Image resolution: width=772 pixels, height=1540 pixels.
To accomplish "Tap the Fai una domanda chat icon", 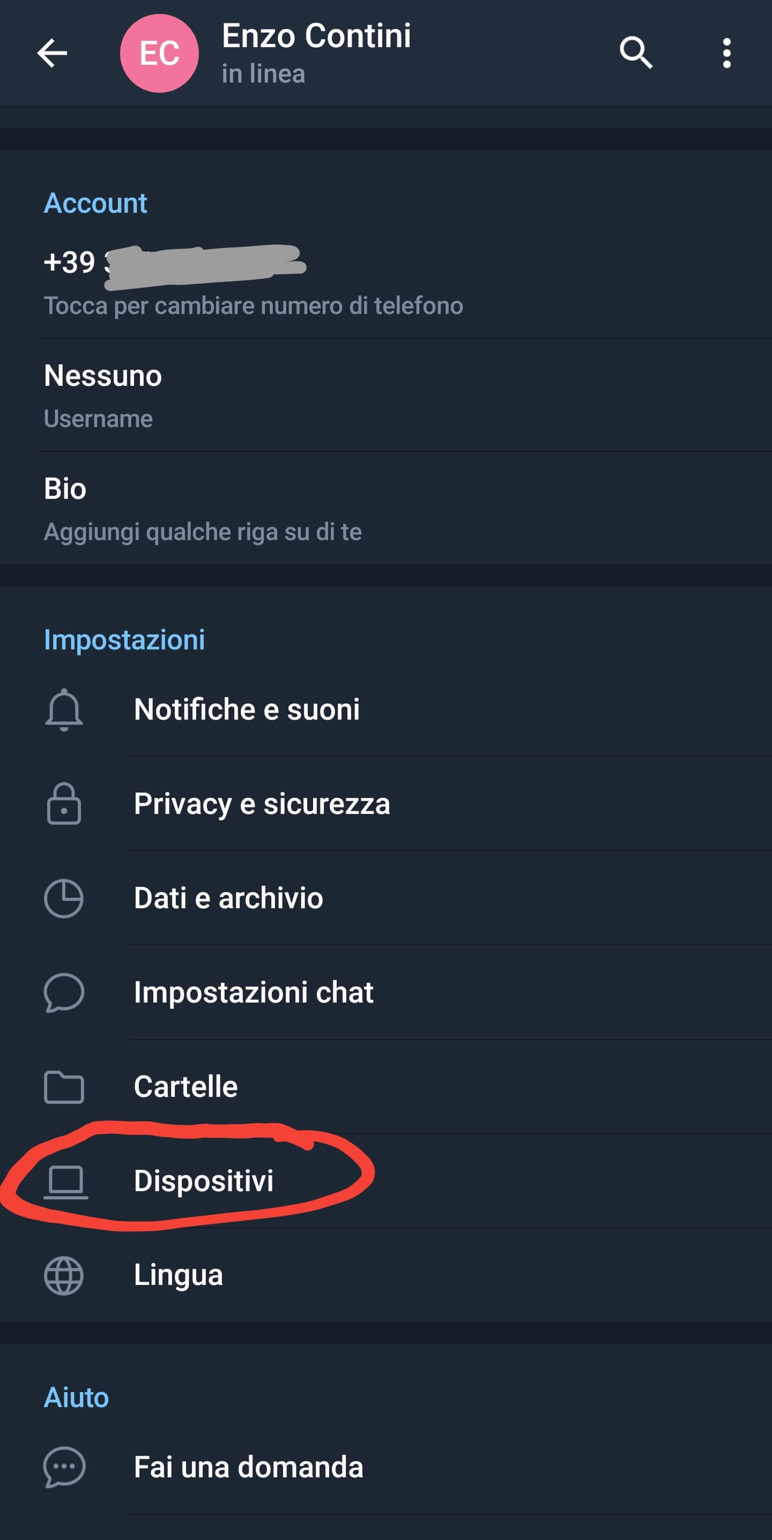I will (64, 1467).
